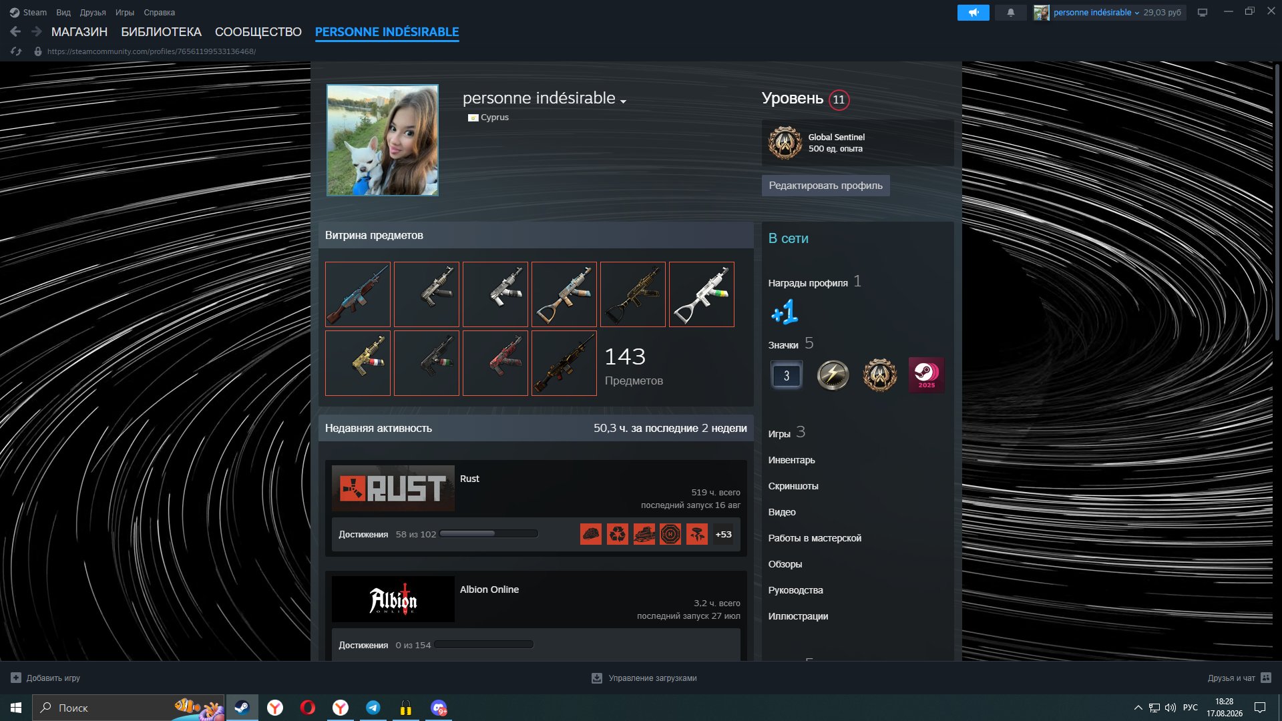1282x721 pixels.
Task: Expand the profile name dropdown arrow
Action: click(623, 101)
